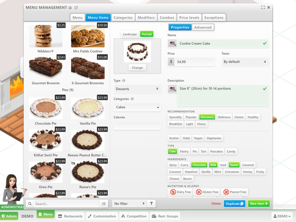Click the Delete link
This screenshot has height=222, width=296.
tap(216, 203)
